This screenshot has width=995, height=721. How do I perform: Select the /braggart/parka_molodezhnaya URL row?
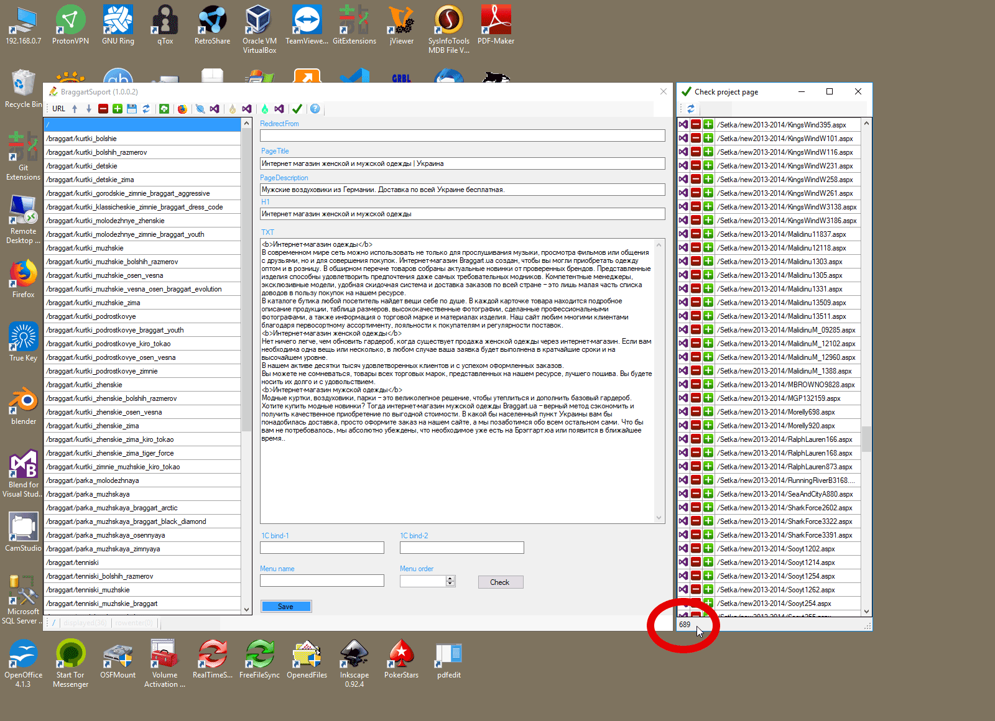point(142,480)
